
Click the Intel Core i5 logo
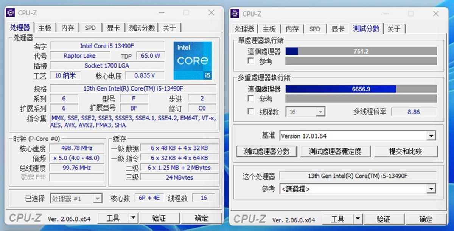(193, 60)
